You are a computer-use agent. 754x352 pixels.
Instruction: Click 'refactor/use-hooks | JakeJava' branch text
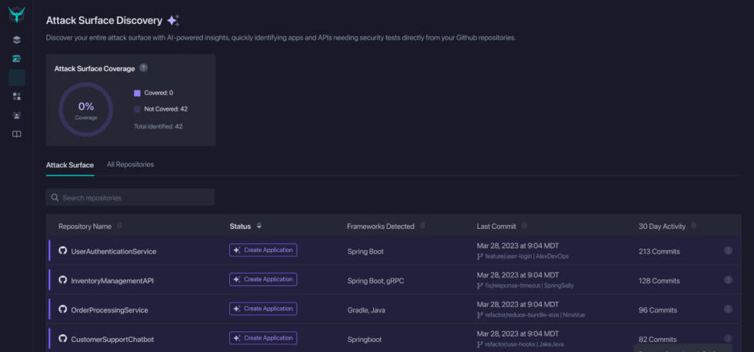[x=524, y=345]
